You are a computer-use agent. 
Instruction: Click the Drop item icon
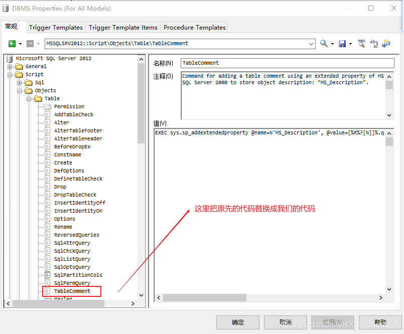pyautogui.click(x=48, y=187)
